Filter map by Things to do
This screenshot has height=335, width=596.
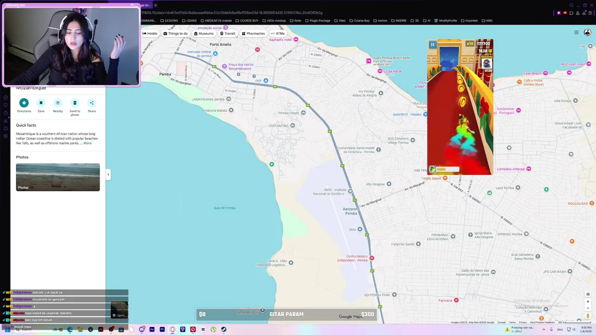click(176, 33)
